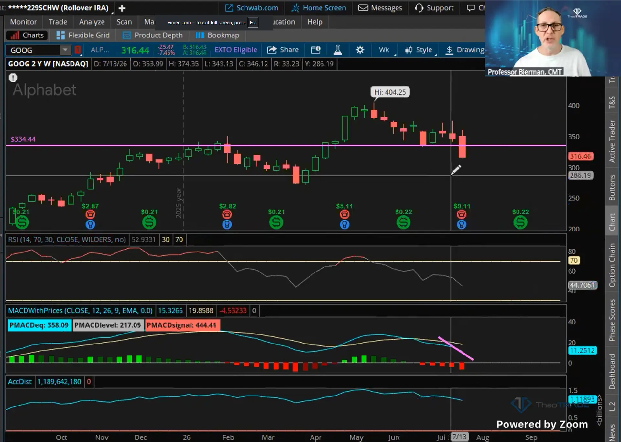Open studies with the flask icon

tap(338, 50)
